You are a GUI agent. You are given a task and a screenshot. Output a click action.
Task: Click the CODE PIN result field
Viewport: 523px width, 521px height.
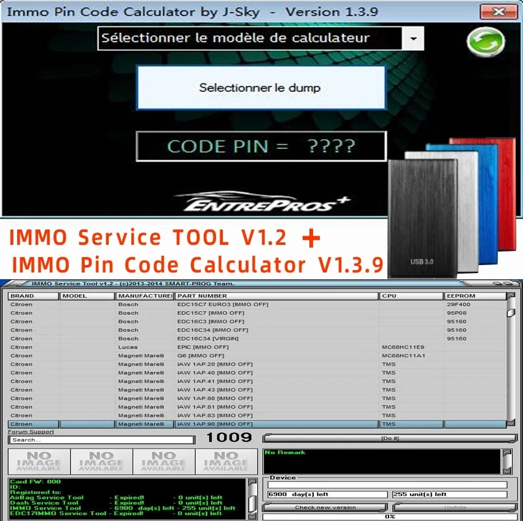coord(261,147)
